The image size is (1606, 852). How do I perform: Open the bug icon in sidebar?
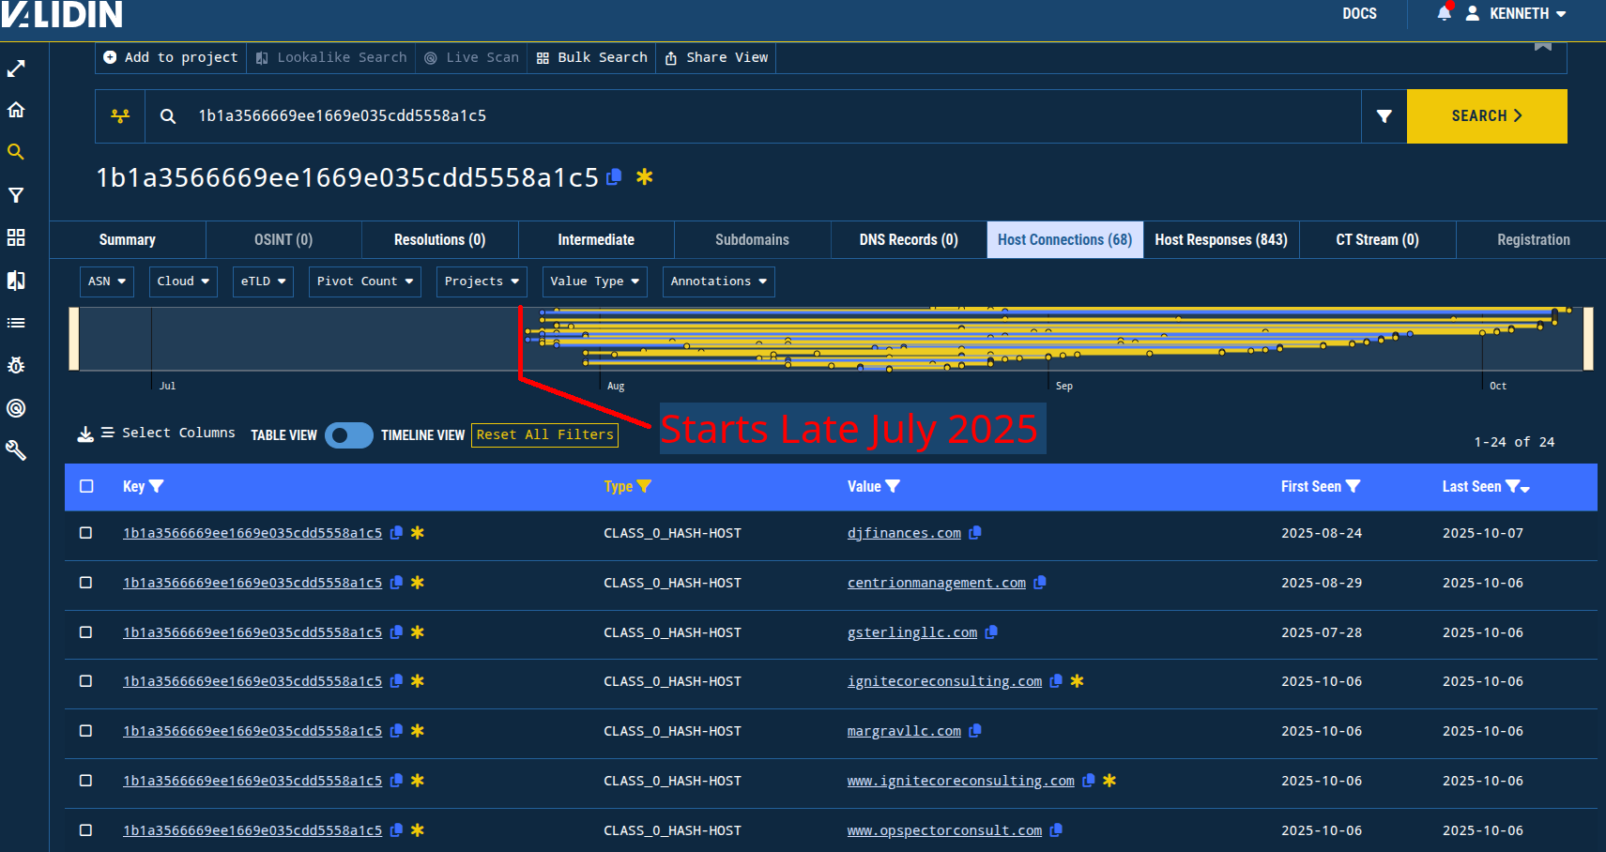[x=16, y=365]
